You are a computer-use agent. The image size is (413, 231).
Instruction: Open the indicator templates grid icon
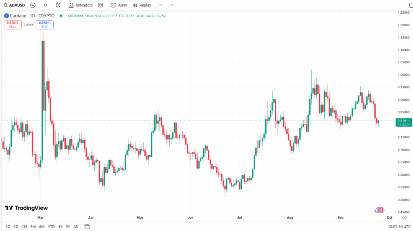point(101,5)
